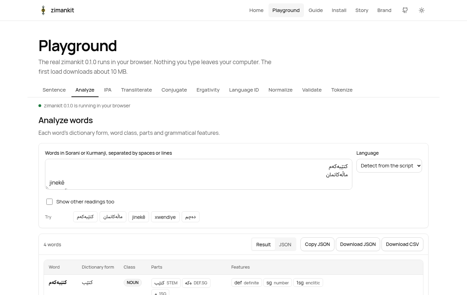
Task: Switch results view to Result
Action: click(x=263, y=245)
